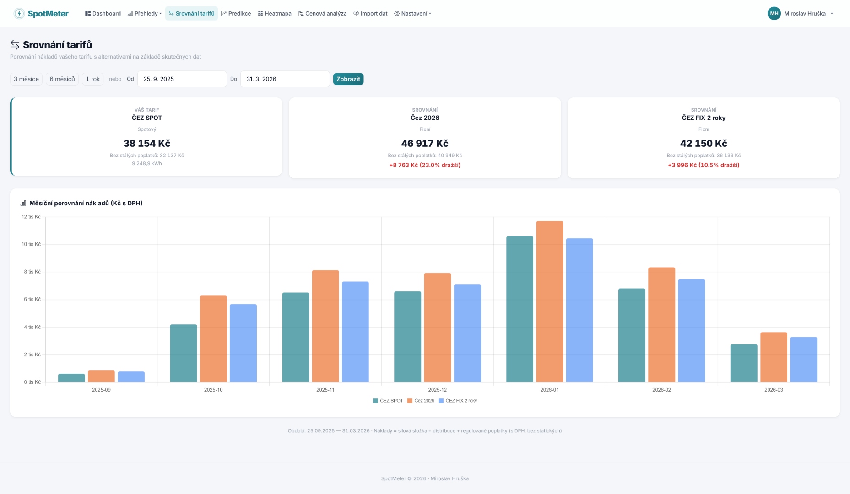Toggle ČEZ SPOT series in chart legend
The image size is (850, 494).
388,401
